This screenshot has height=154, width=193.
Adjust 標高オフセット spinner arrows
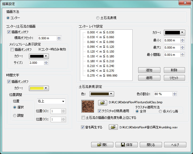(59, 38)
